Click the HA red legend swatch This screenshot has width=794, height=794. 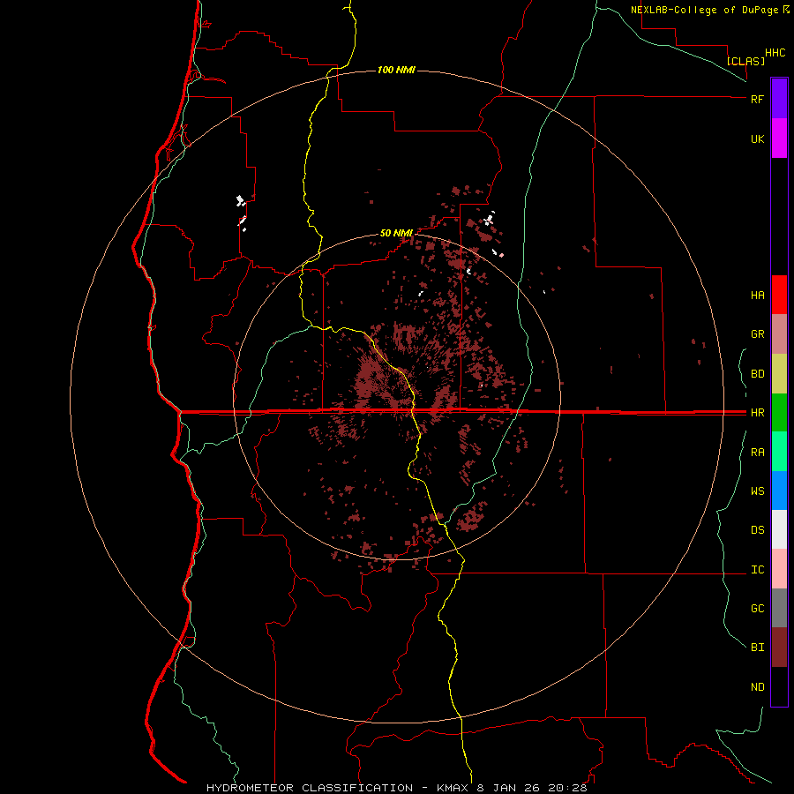779,295
